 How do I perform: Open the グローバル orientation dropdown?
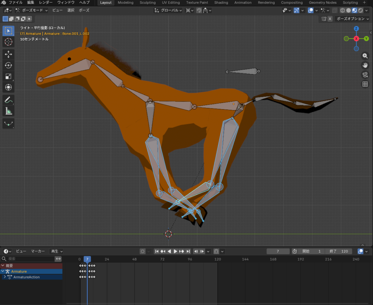click(x=168, y=11)
